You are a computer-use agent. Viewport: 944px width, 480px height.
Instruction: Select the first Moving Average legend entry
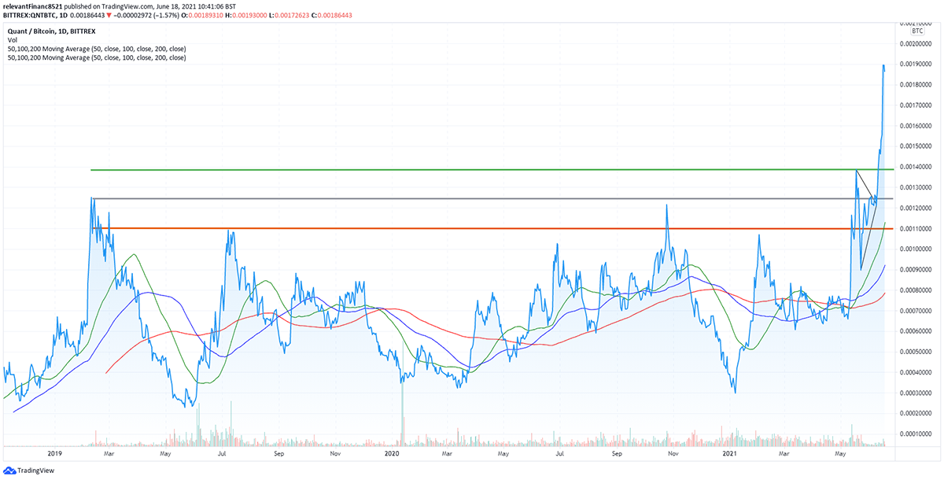pos(95,48)
